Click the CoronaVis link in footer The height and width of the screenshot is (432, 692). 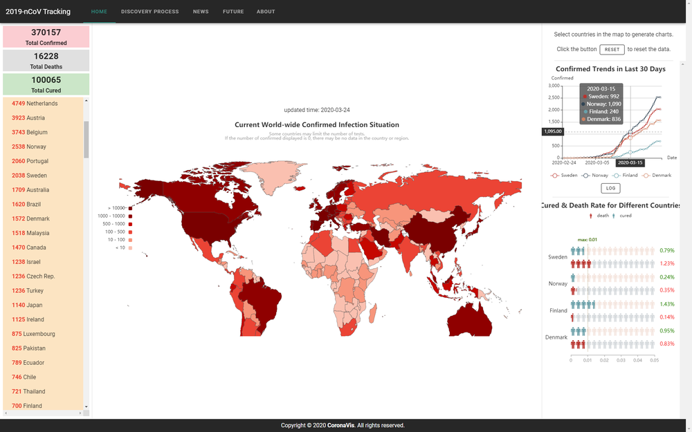[x=340, y=425]
